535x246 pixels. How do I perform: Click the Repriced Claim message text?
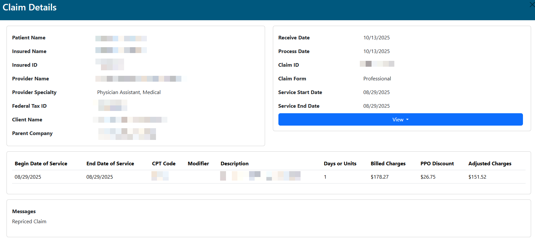29,222
